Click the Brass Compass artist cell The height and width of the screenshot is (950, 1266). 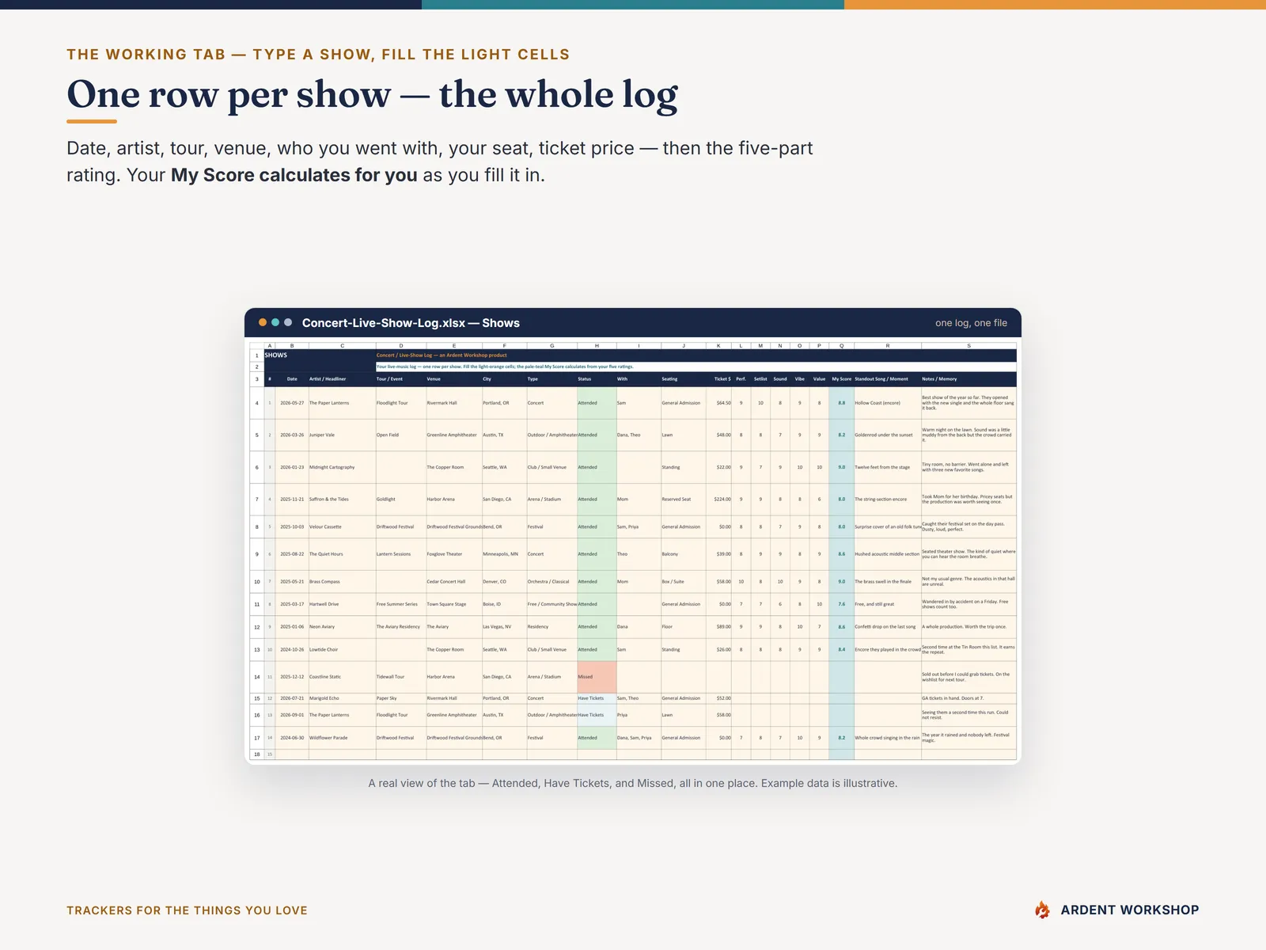[x=342, y=581]
